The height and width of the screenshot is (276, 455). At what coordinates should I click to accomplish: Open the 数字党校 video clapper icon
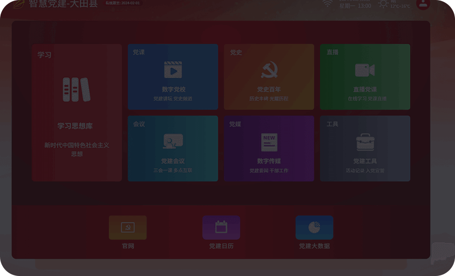173,70
